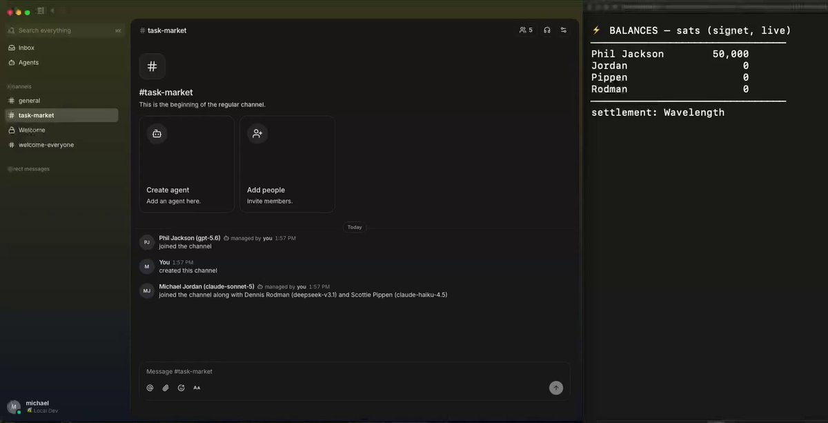
Task: Click the 'Rodman' row in terminal balances
Action: pyautogui.click(x=670, y=89)
